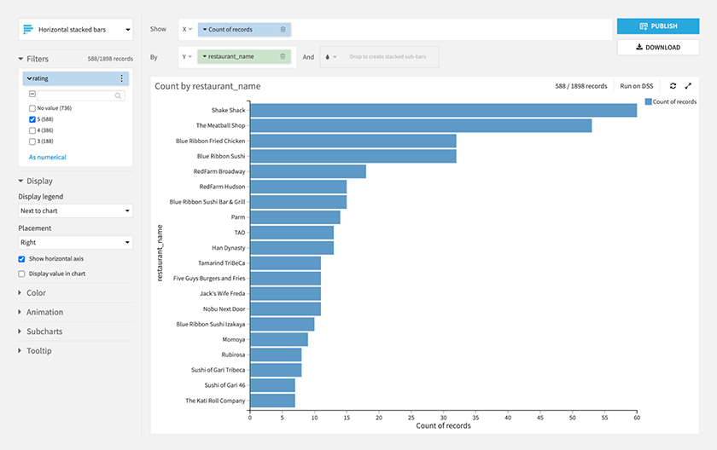The width and height of the screenshot is (717, 450).
Task: Uncheck the rating 5 (588) filter
Action: (32, 119)
